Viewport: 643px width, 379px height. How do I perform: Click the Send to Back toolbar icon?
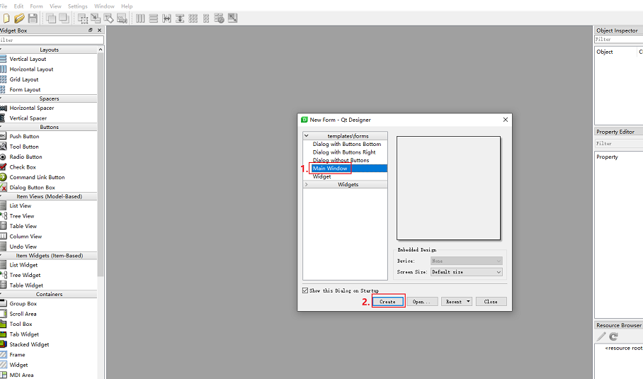pyautogui.click(x=51, y=18)
